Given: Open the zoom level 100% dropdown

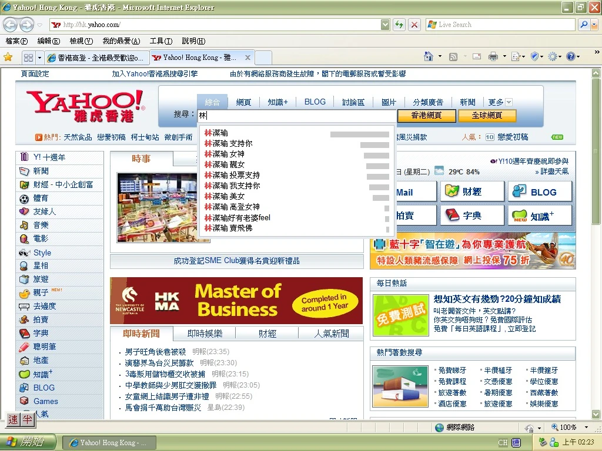Looking at the screenshot, I should click(586, 428).
